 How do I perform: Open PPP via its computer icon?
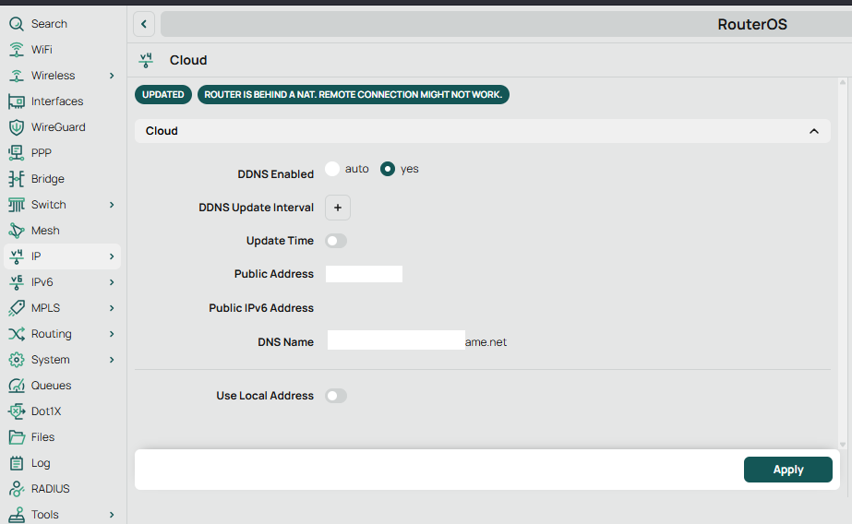point(17,153)
